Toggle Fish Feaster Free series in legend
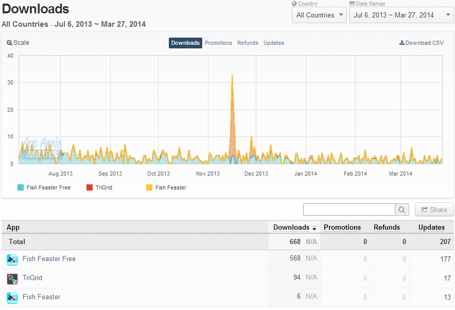The image size is (455, 310). click(x=44, y=187)
